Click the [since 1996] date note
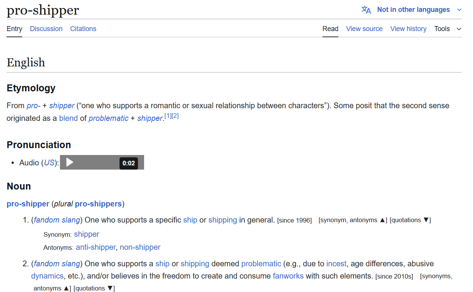473x292 pixels. [x=294, y=220]
